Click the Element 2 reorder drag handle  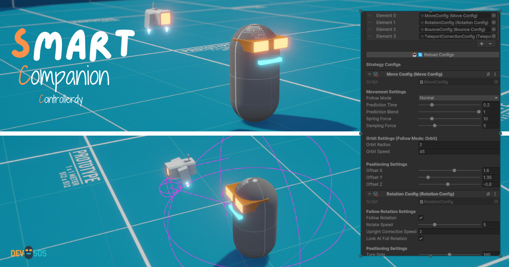(x=369, y=29)
